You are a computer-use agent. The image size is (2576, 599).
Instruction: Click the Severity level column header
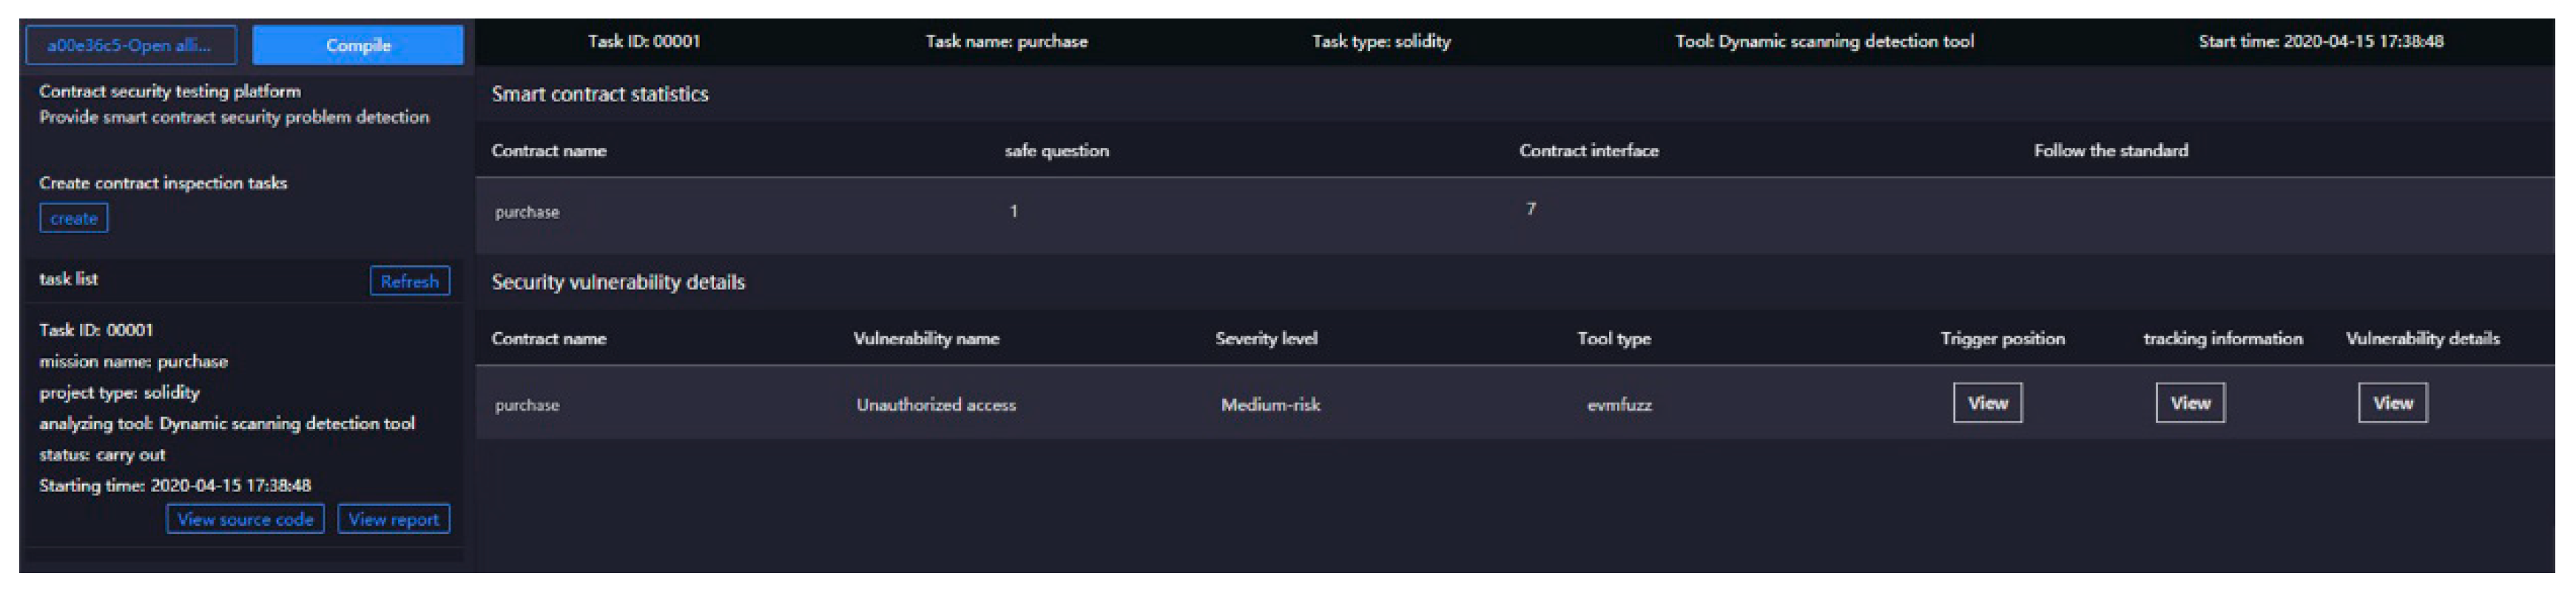[x=1265, y=338]
